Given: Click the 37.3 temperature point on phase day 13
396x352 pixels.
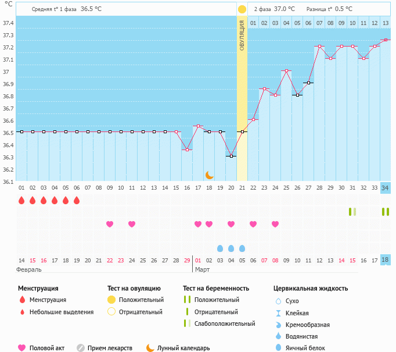Looking at the screenshot, I should point(385,40).
